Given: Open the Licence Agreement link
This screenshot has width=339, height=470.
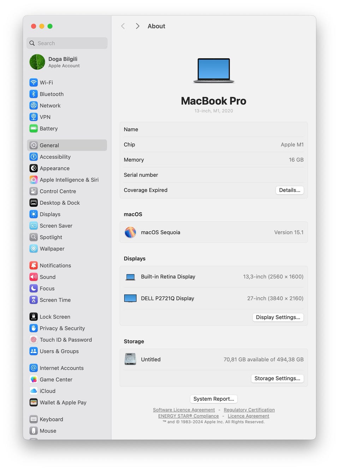Looking at the screenshot, I should pos(248,416).
